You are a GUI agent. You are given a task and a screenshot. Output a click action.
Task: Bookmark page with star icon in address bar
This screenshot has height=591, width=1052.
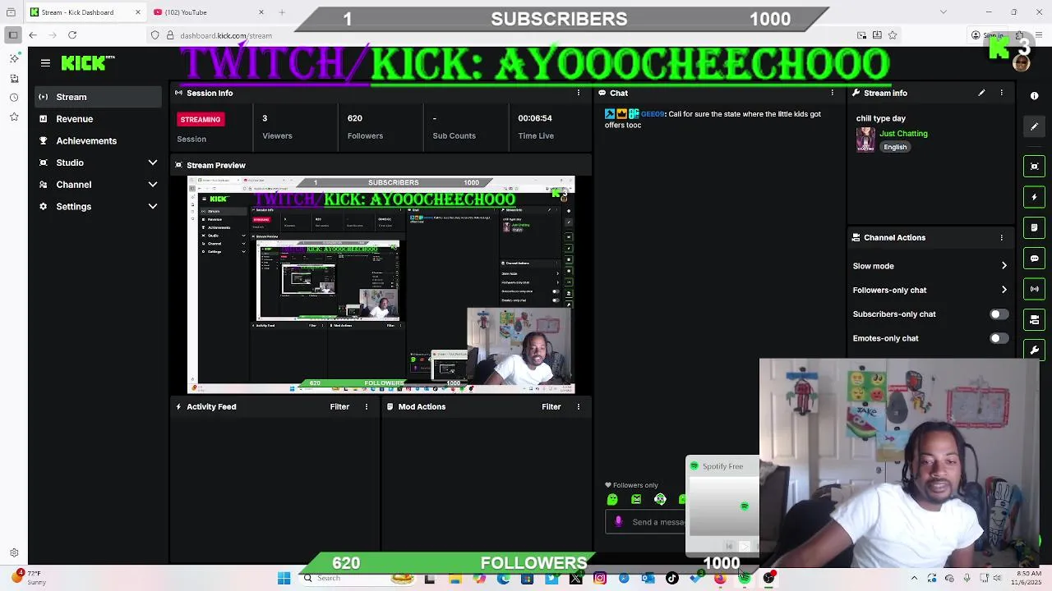893,35
